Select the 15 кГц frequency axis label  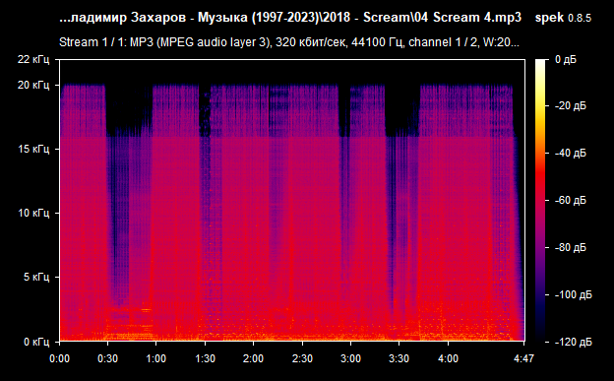(33, 149)
